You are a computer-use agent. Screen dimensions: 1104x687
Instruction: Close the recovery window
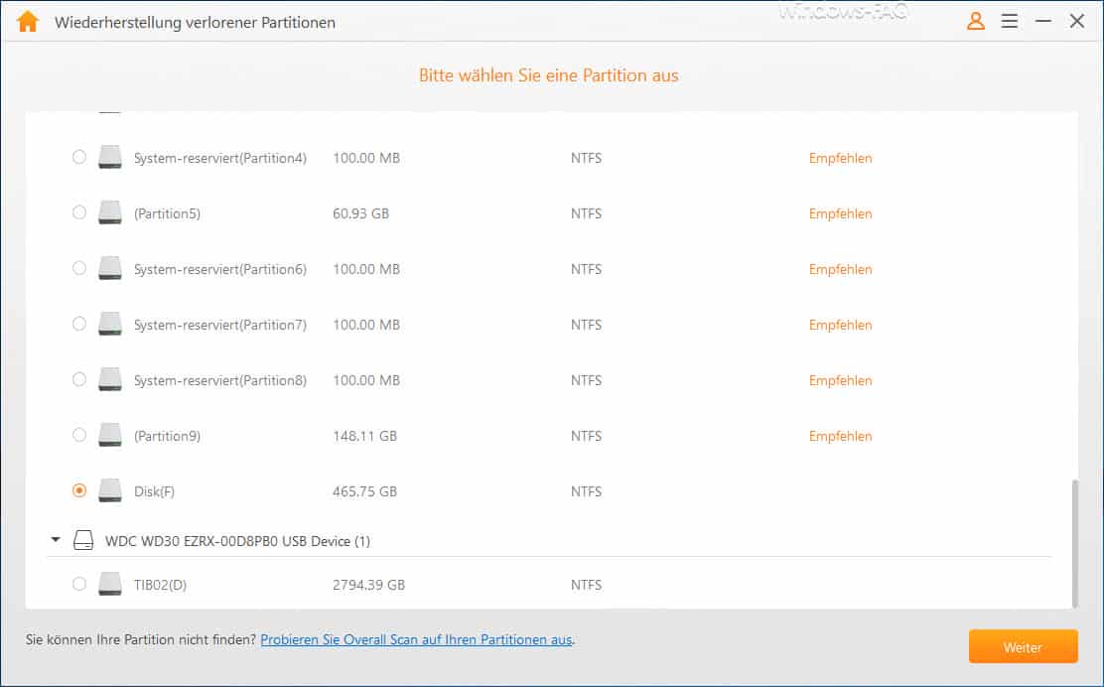[x=1076, y=21]
